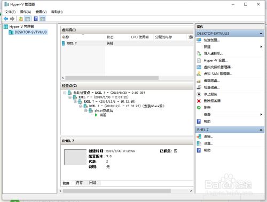Viewport: 267px width, 202px height.
Task: Click the Back arrow in the toolbar
Action: pos(6,19)
